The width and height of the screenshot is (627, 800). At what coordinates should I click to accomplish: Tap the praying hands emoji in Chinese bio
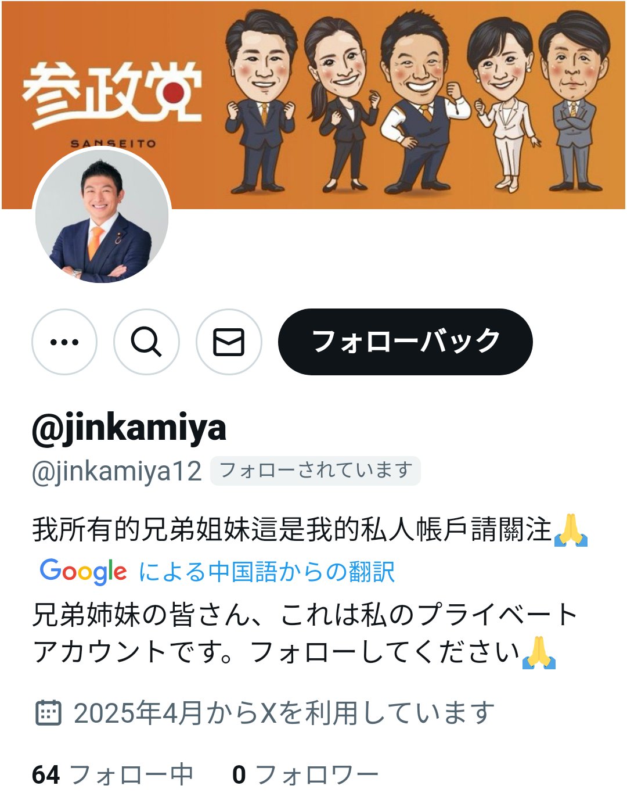[571, 530]
